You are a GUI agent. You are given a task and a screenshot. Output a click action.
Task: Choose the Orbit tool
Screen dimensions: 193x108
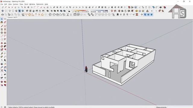pyautogui.click(x=2, y=64)
